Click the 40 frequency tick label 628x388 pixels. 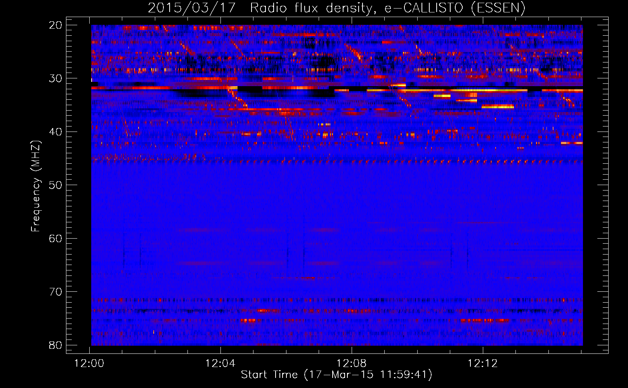click(56, 132)
